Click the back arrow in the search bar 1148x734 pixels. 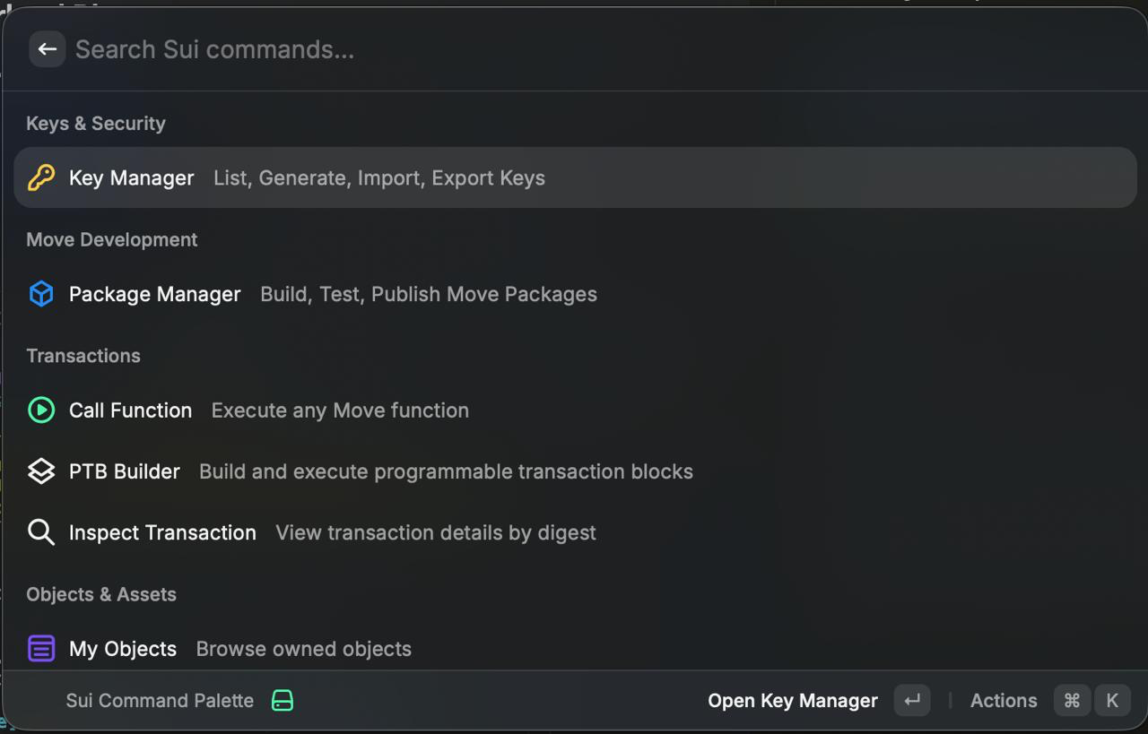tap(47, 49)
